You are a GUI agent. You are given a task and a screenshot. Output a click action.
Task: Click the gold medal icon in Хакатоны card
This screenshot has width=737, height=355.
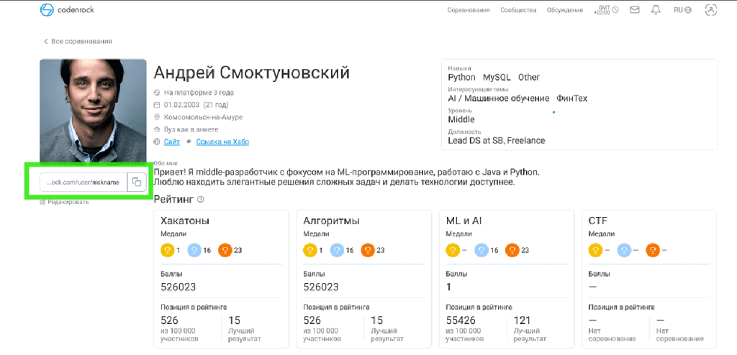pos(168,250)
